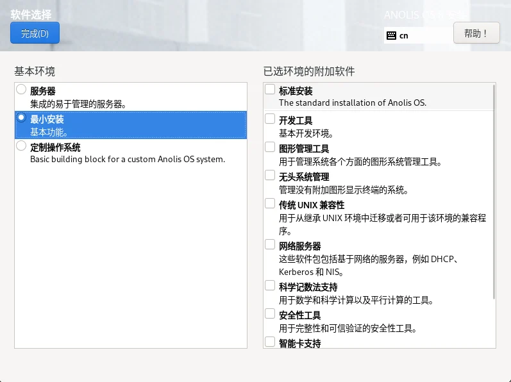Viewport: 511px width, 382px height.
Task: Click the 网络服务器 title label
Action: (300, 246)
